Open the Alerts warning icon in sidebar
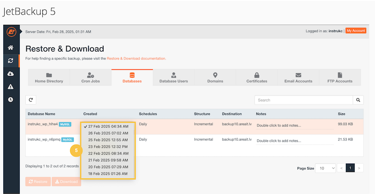The image size is (375, 194). 10,87
